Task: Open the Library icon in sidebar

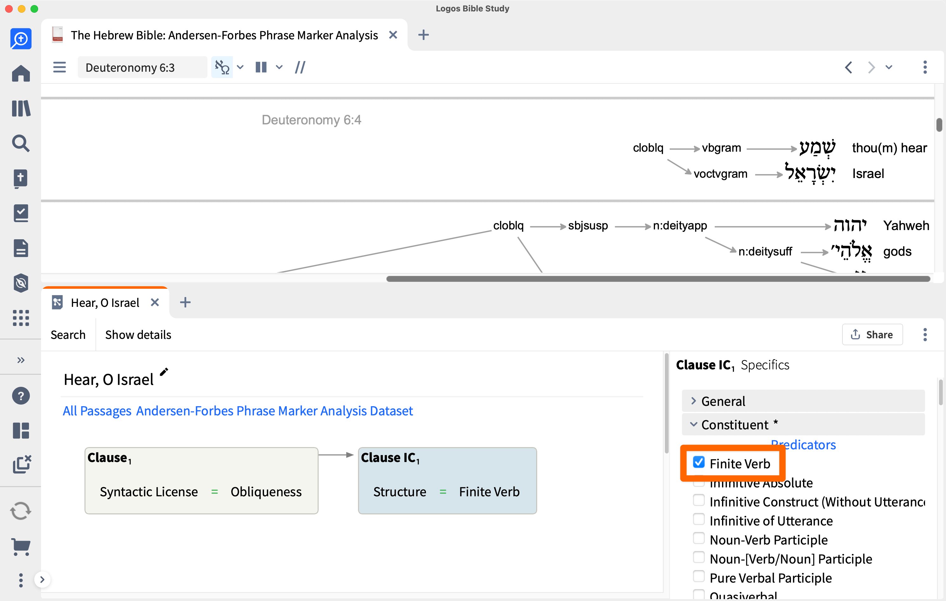Action: click(21, 108)
